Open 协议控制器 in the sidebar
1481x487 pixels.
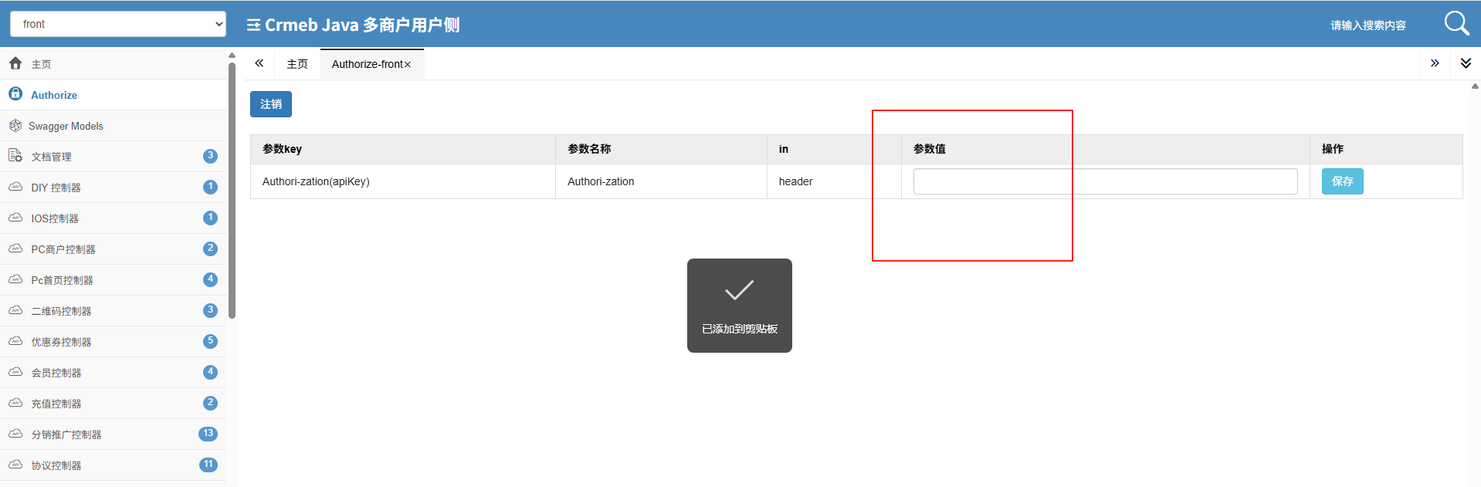(x=114, y=465)
